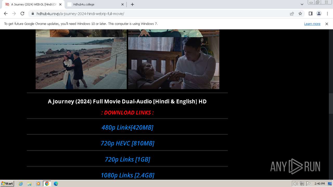Click the page vertical scrollbar thumb
This screenshot has height=187, width=333.
pyautogui.click(x=331, y=103)
